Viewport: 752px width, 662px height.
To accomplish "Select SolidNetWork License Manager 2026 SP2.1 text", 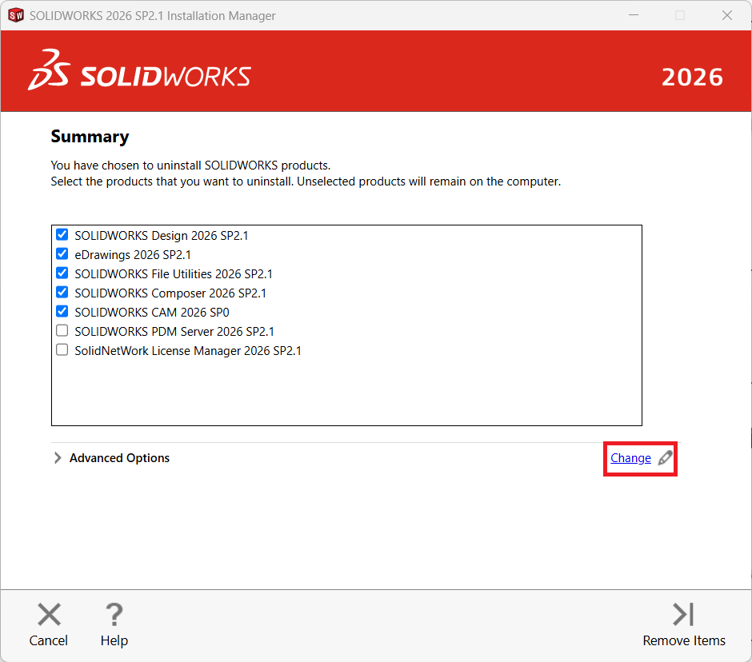I will click(187, 351).
